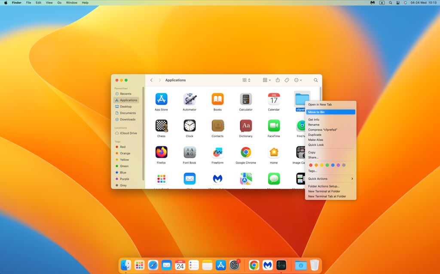Go back with the left chevron
The height and width of the screenshot is (274, 440).
point(152,80)
